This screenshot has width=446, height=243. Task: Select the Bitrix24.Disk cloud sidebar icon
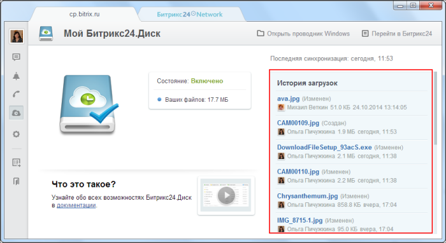pos(16,113)
